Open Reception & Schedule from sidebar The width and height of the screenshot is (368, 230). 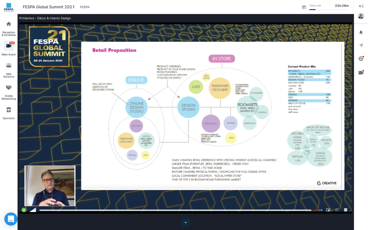pos(9,28)
